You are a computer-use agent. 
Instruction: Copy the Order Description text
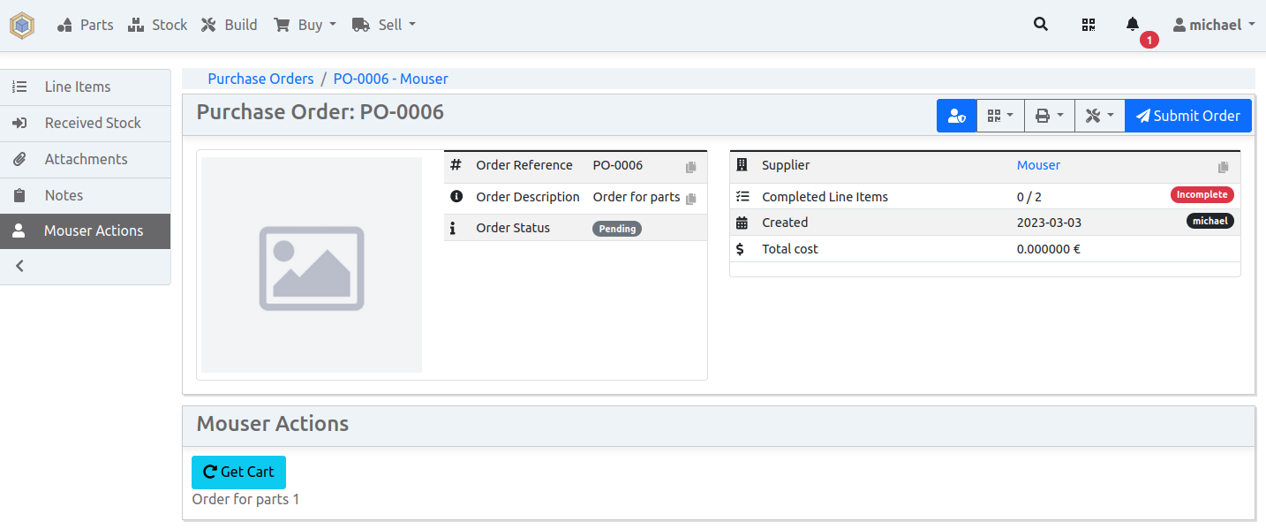(x=690, y=199)
